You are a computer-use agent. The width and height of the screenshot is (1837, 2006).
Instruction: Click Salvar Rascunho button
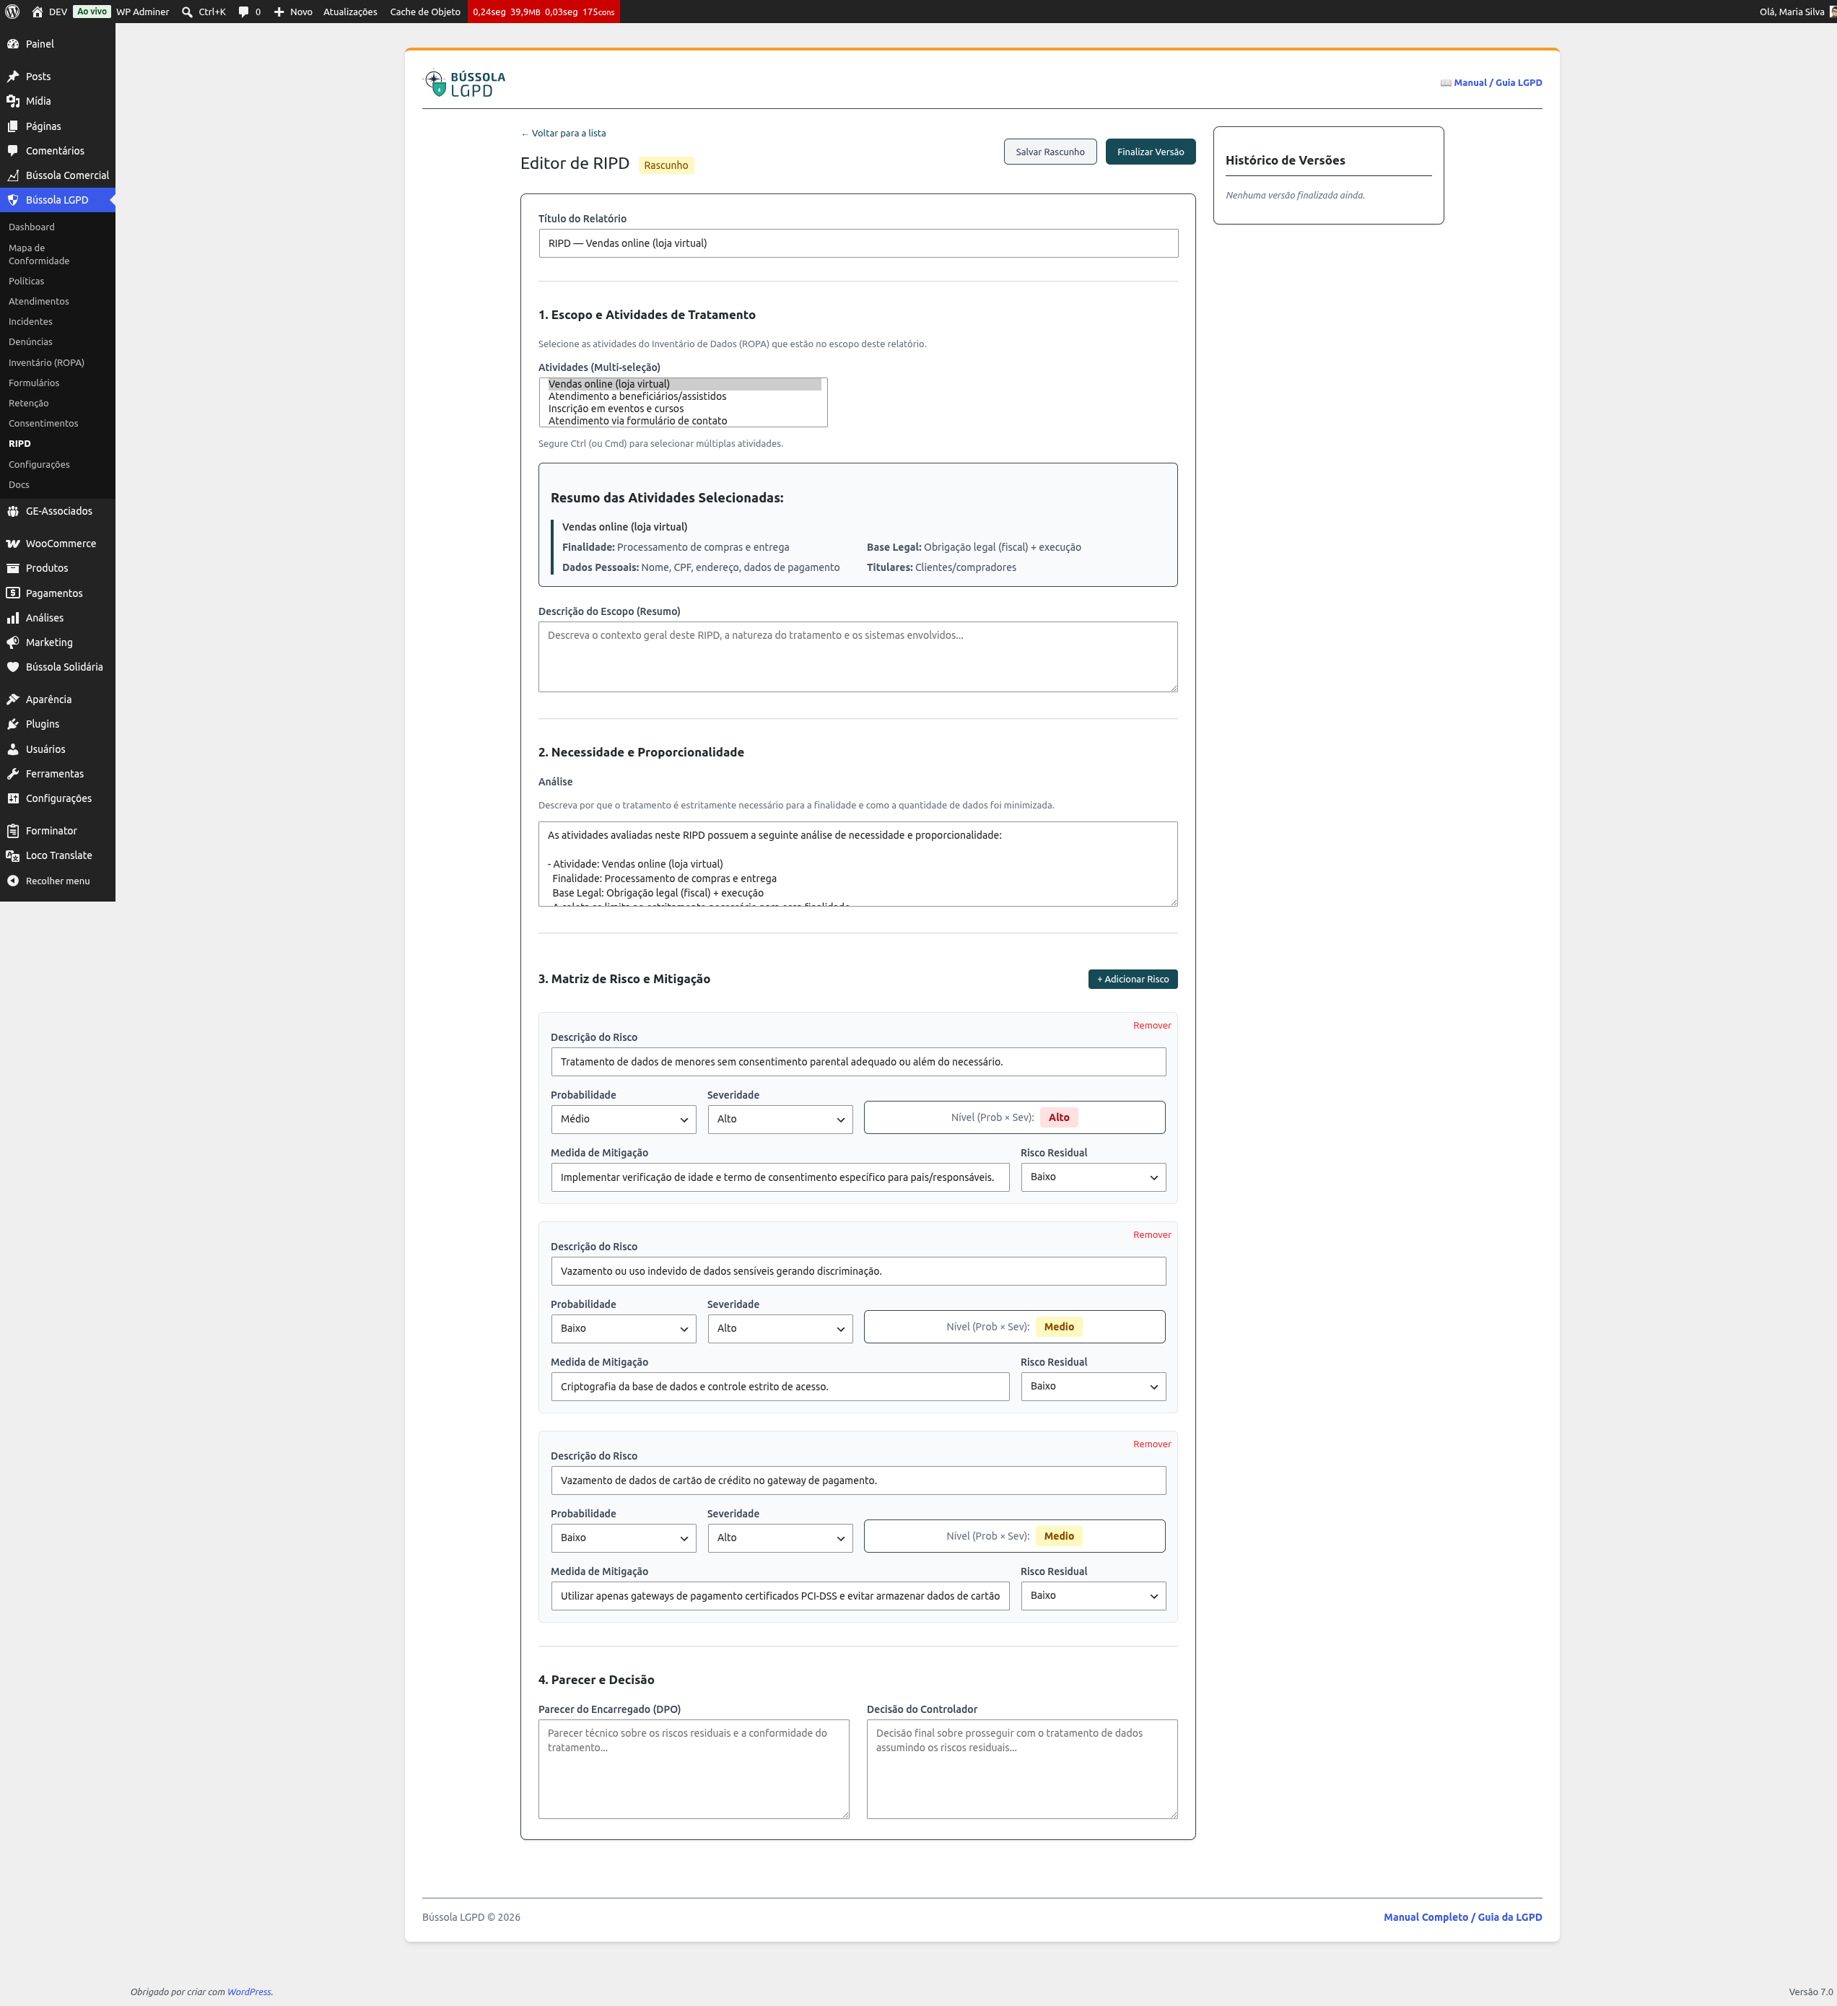(x=1050, y=152)
